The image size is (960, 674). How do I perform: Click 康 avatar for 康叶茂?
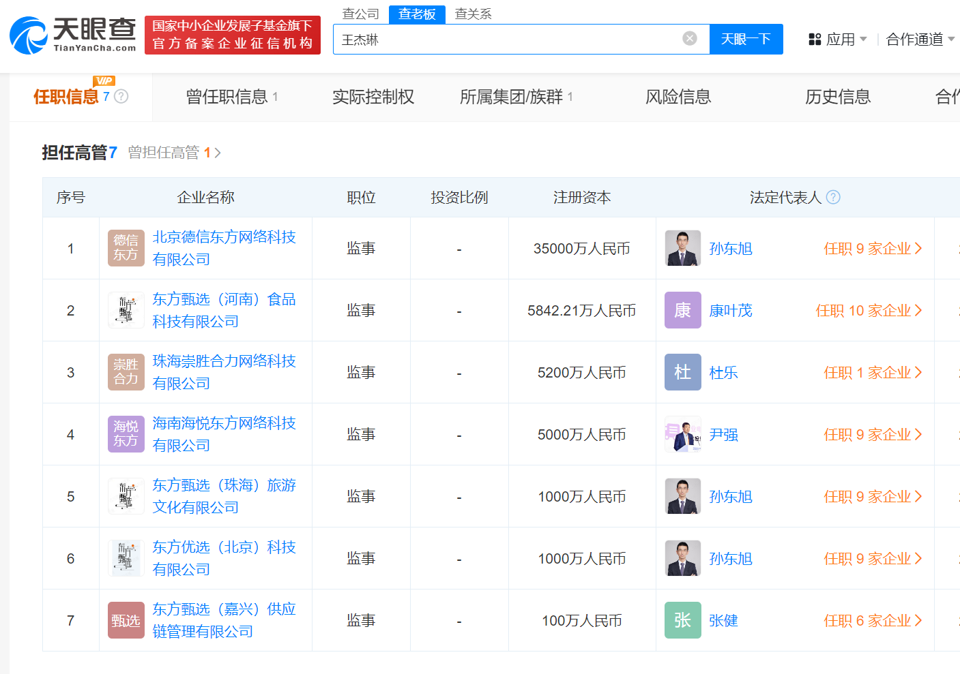[x=683, y=310]
